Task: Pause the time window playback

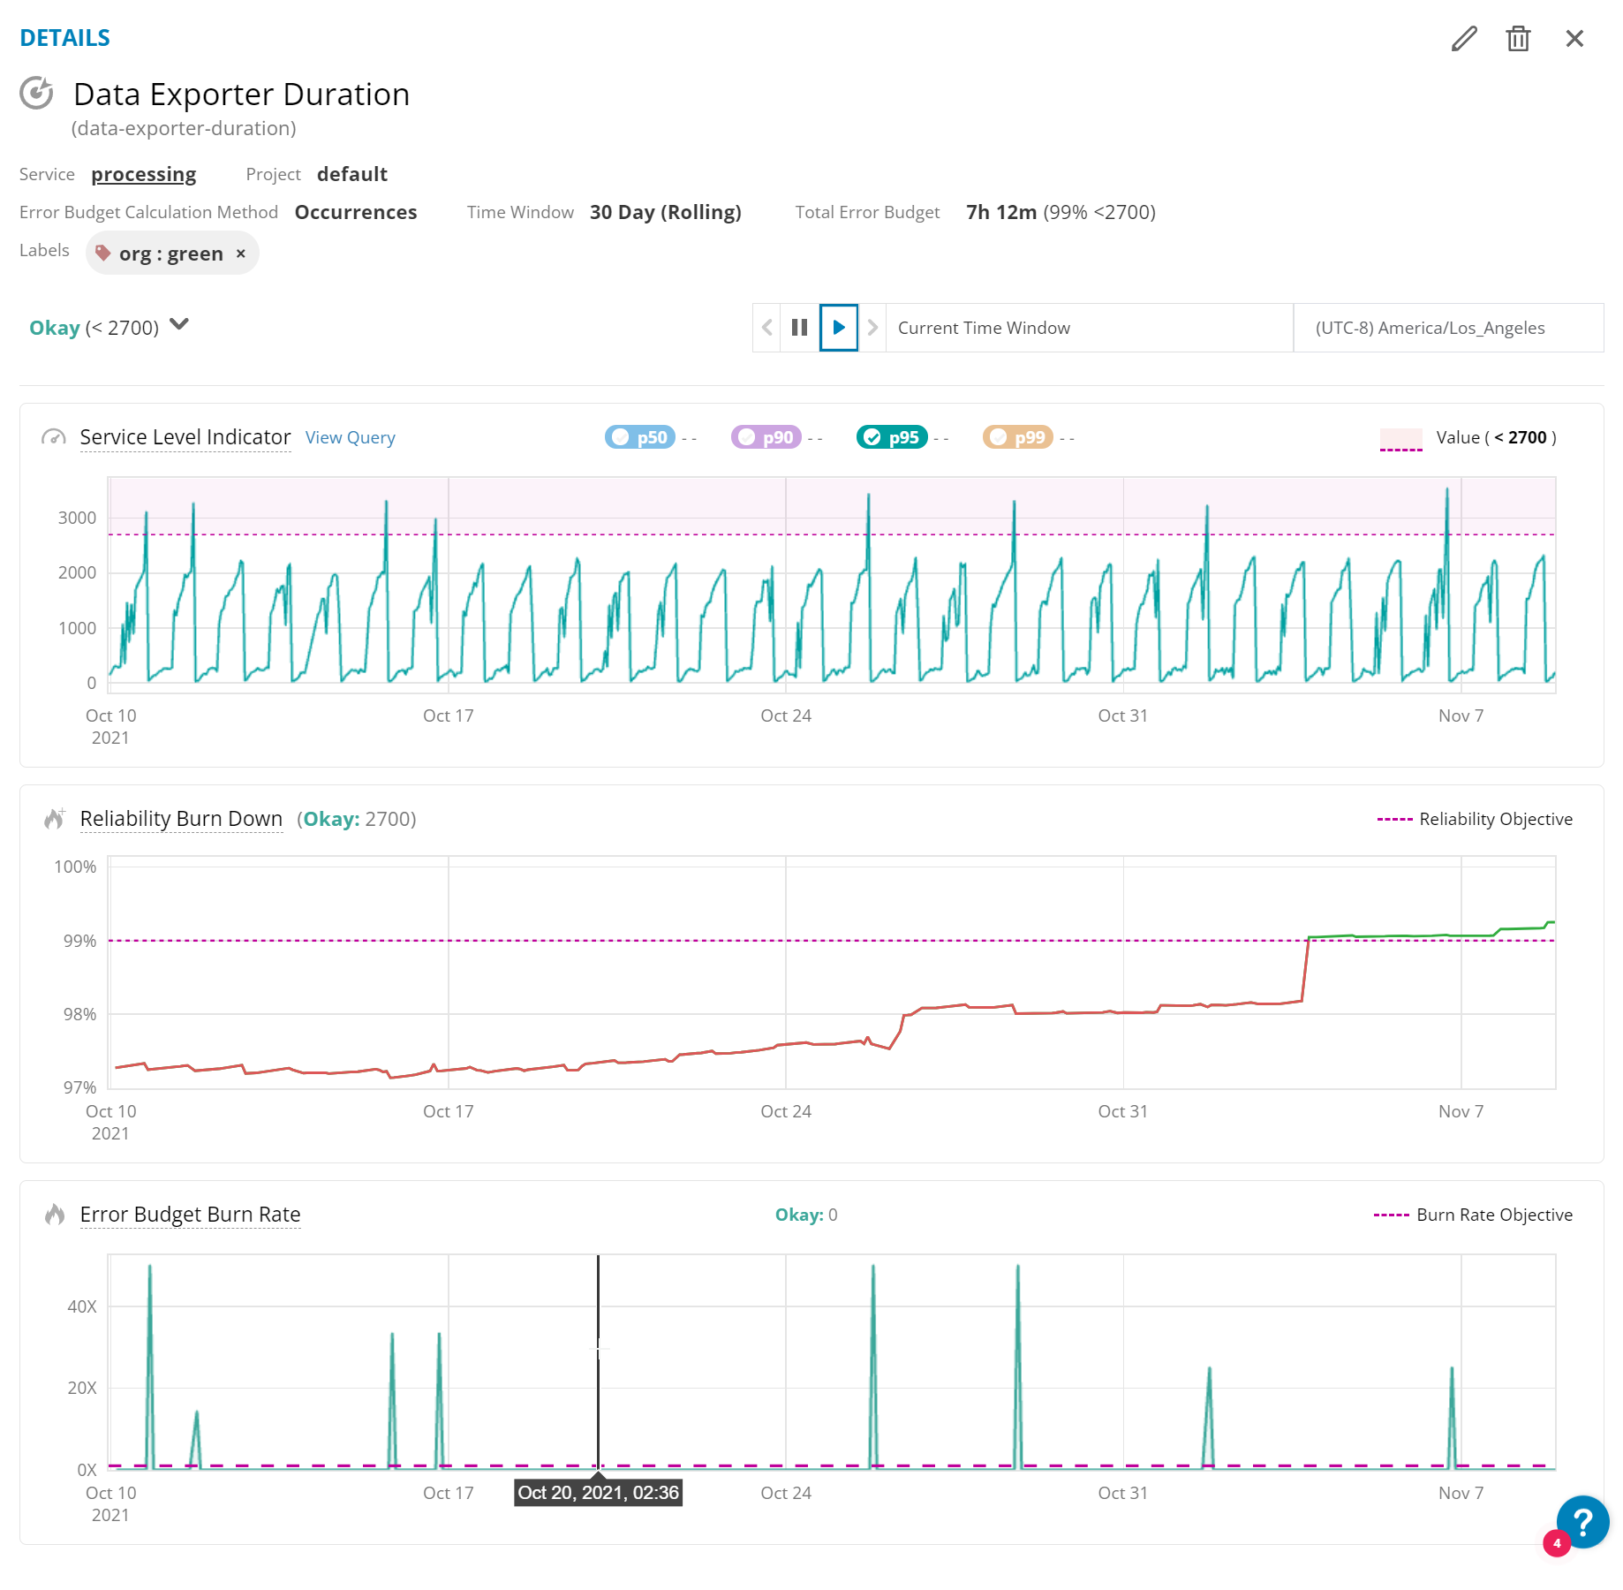Action: [799, 328]
